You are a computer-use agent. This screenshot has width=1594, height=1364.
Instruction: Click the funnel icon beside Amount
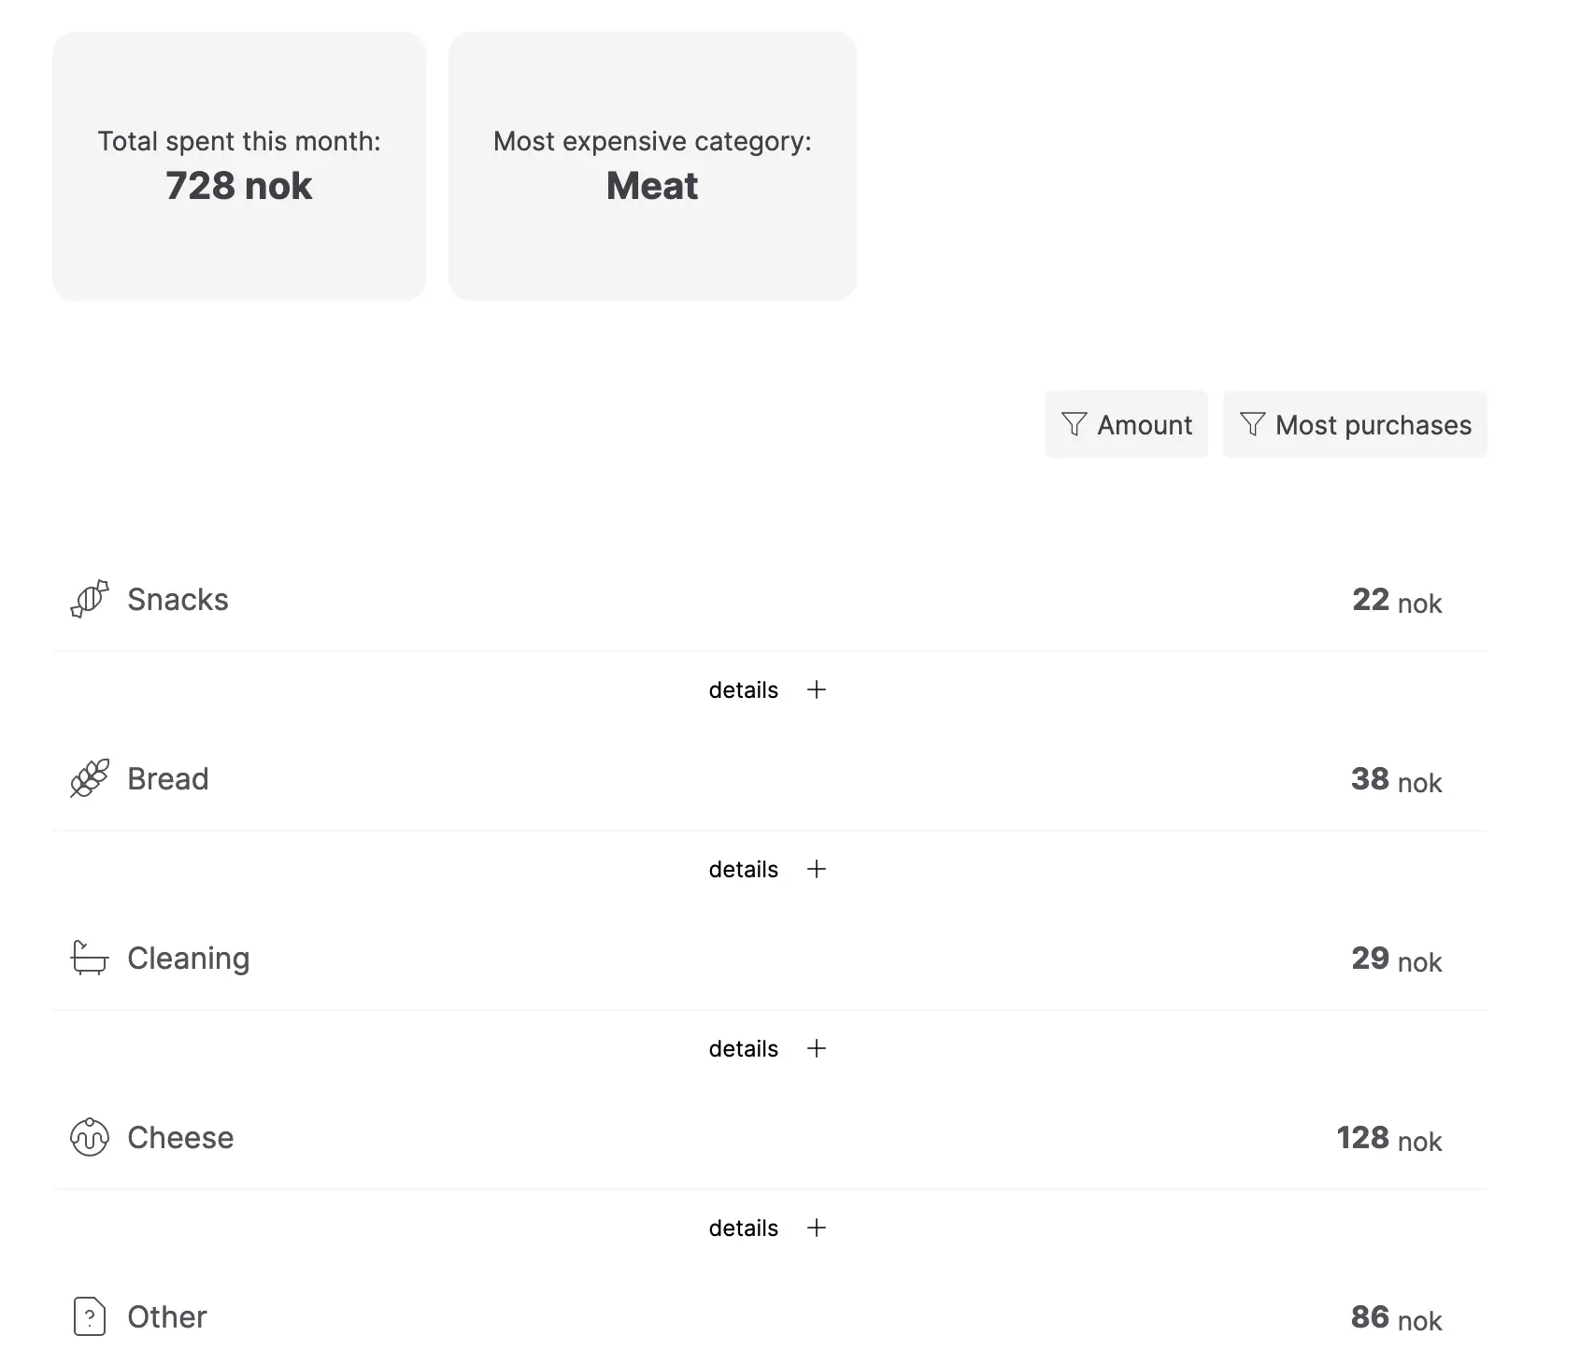(1075, 424)
